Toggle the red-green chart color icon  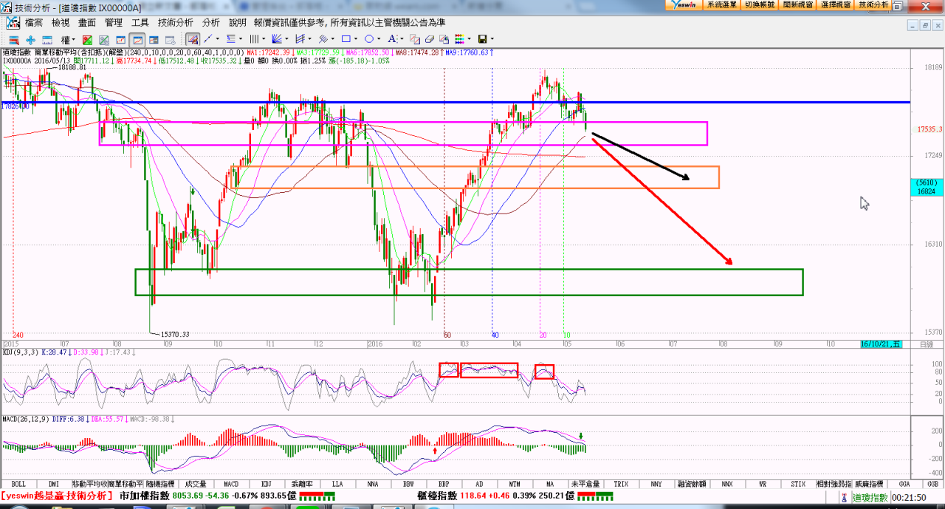click(87, 39)
